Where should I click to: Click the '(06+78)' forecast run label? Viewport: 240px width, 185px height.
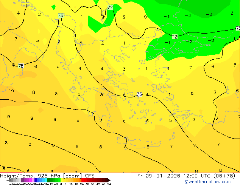(x=224, y=176)
